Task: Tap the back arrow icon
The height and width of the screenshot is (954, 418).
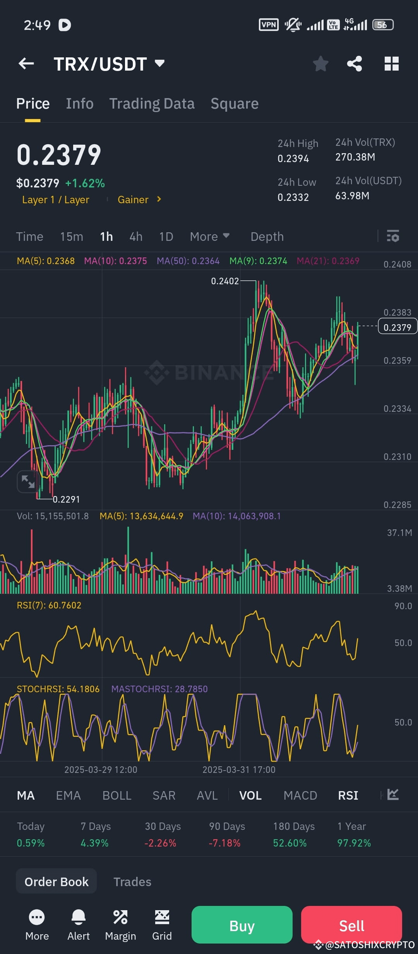Action: pos(26,64)
